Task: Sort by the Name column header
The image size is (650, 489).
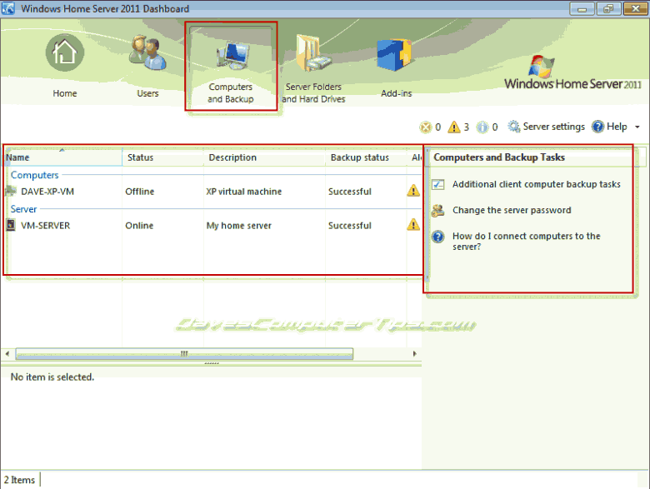Action: [63, 157]
